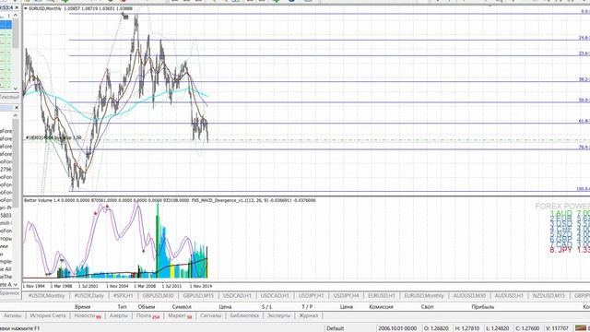Click the S / L column header

(266, 307)
